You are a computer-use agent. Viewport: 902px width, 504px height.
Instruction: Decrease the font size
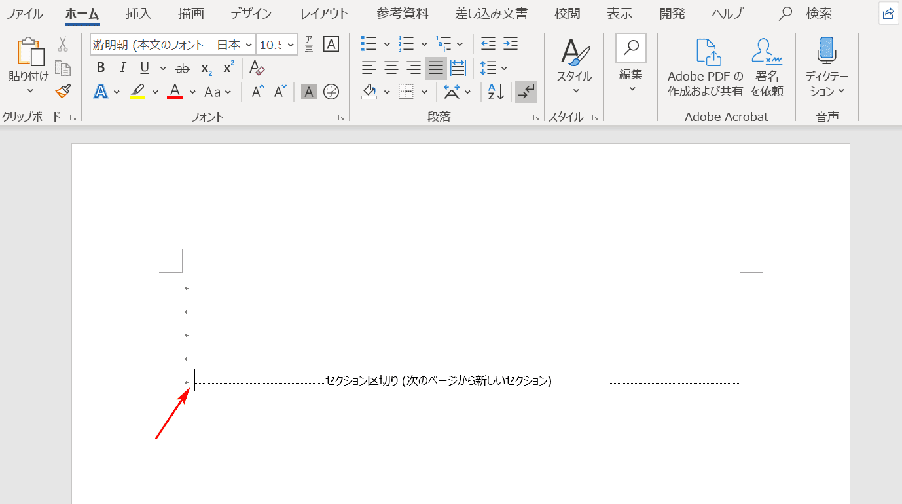click(280, 92)
